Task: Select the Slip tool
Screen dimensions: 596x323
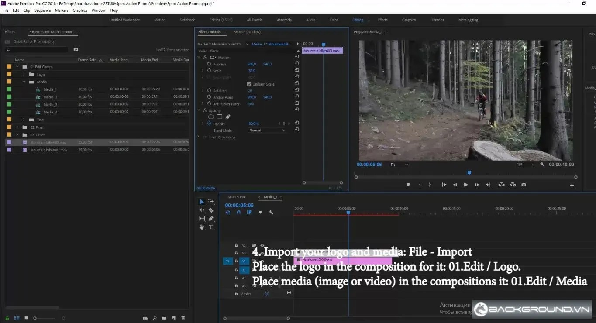Action: (202, 218)
